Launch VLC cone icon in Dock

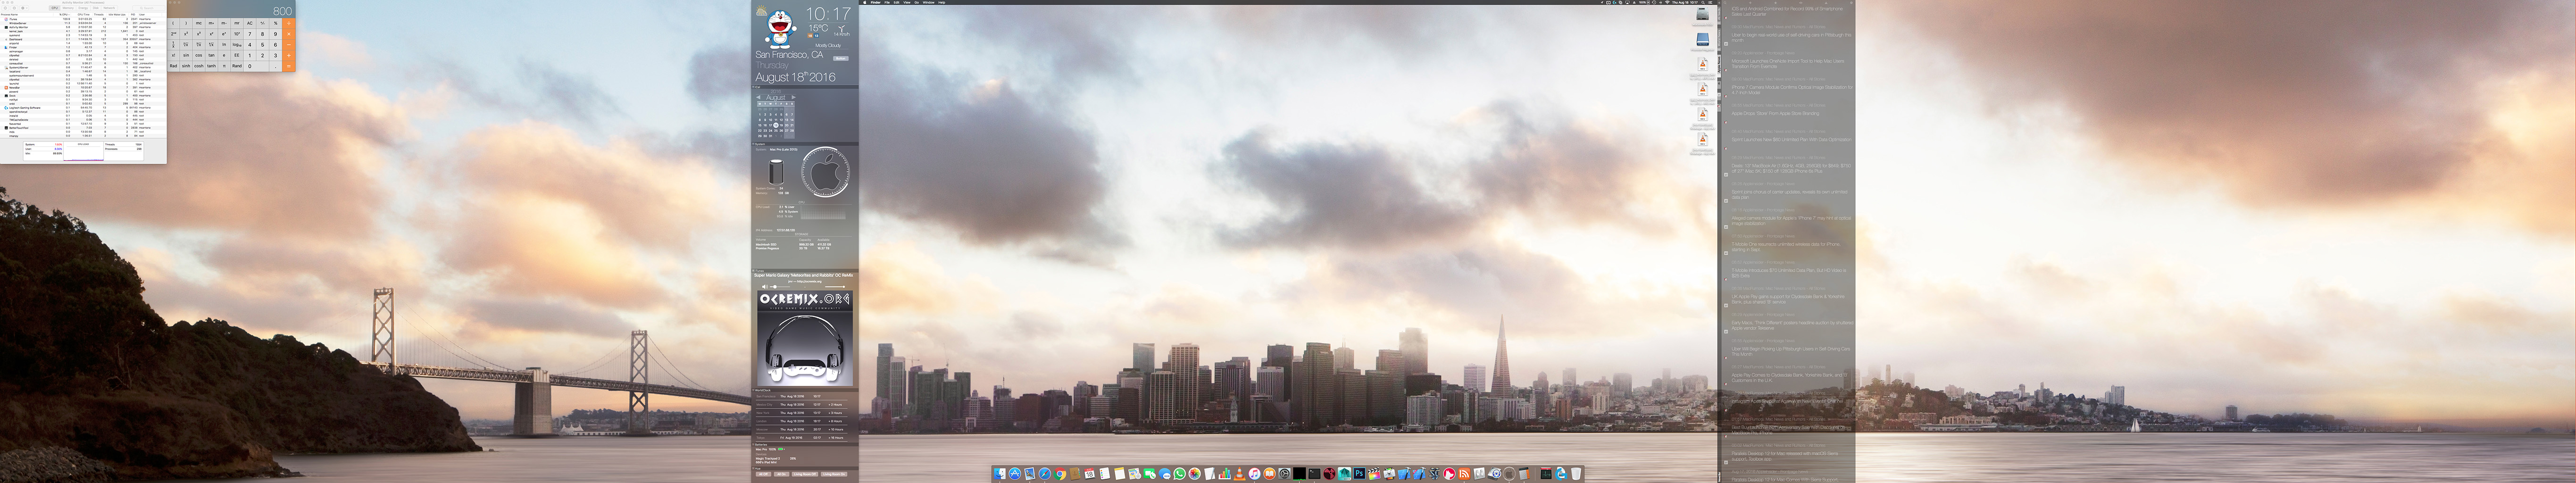coord(1240,474)
